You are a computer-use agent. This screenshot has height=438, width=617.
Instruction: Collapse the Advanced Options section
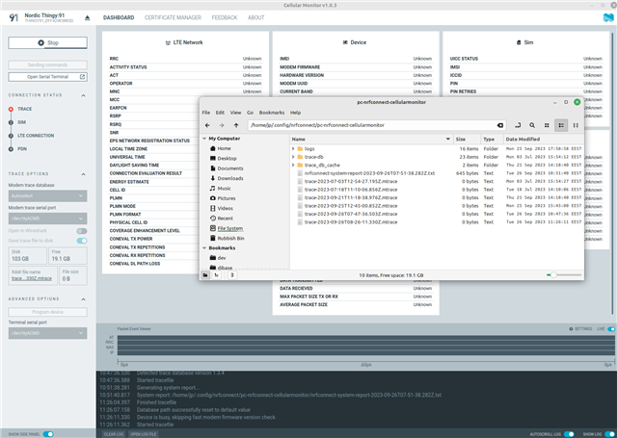(84, 299)
